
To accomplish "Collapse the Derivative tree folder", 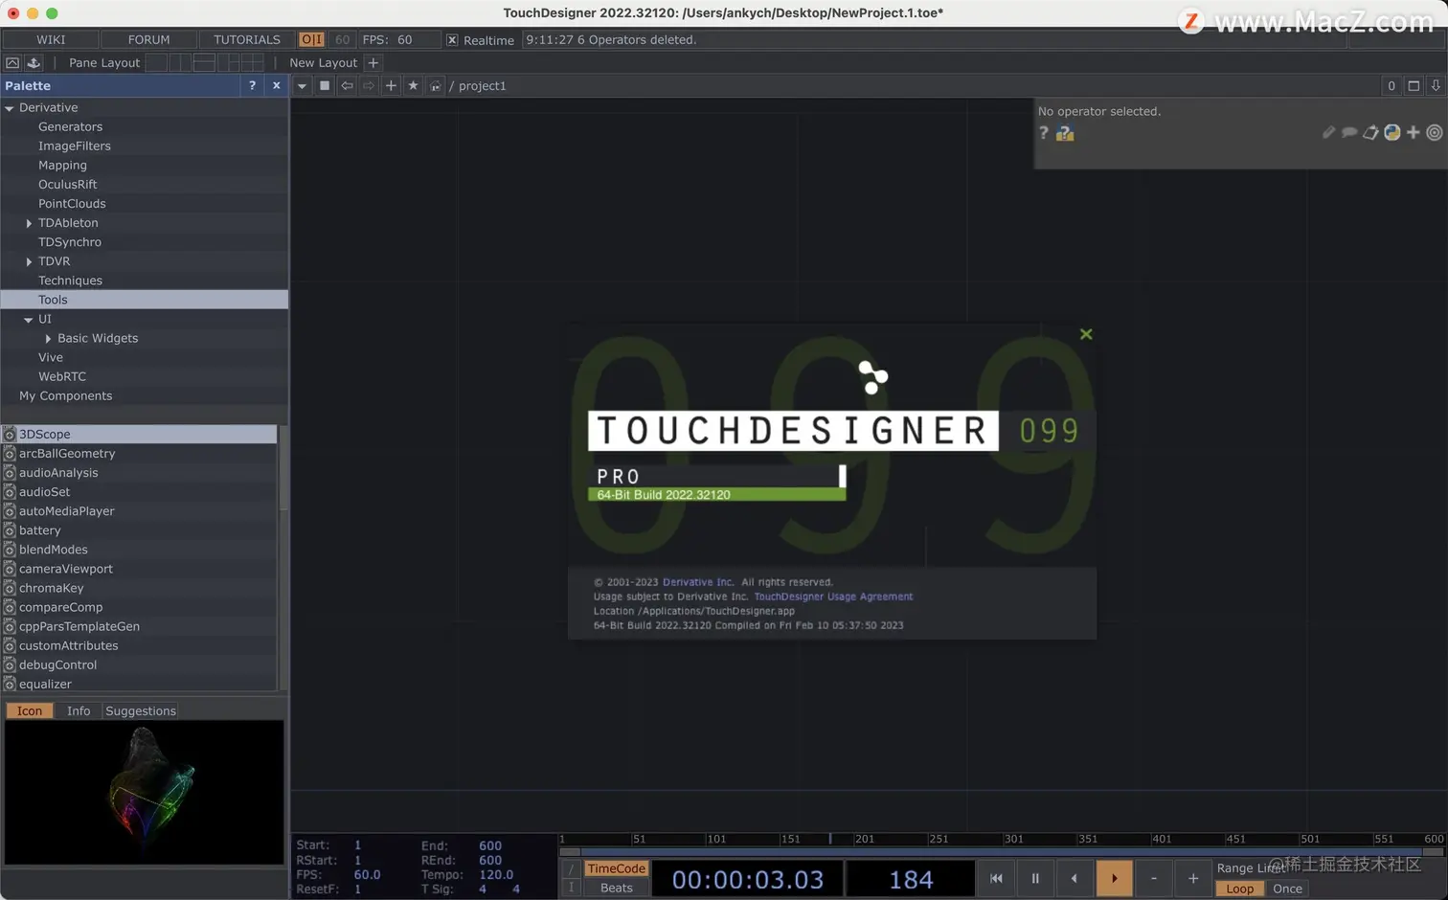I will [x=10, y=108].
